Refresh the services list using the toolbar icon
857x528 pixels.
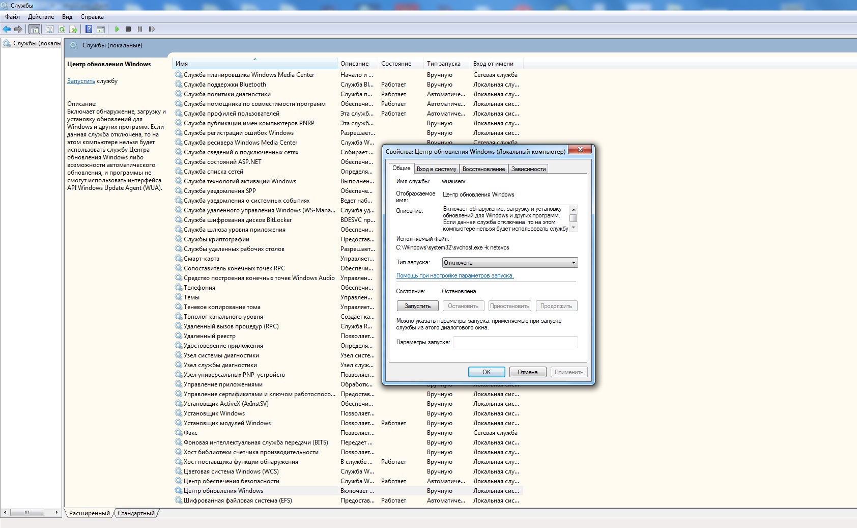pos(62,29)
